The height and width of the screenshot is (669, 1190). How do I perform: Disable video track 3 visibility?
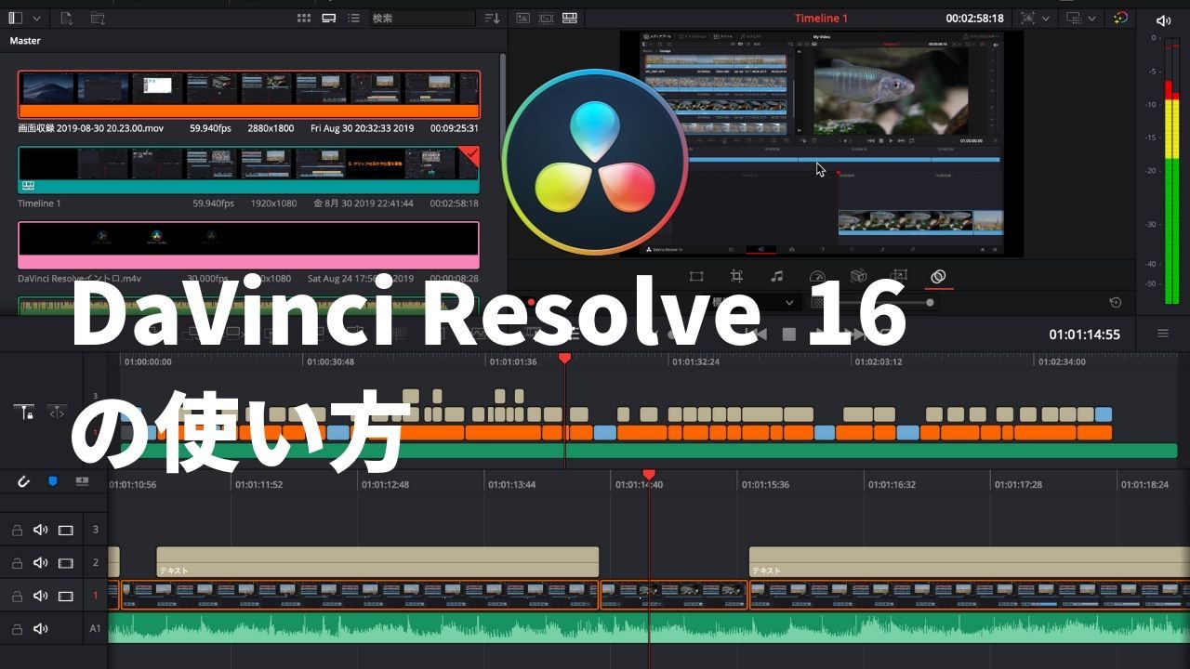tap(65, 531)
